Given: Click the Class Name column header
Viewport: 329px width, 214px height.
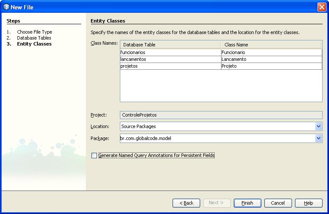Looking at the screenshot, I should (x=271, y=45).
